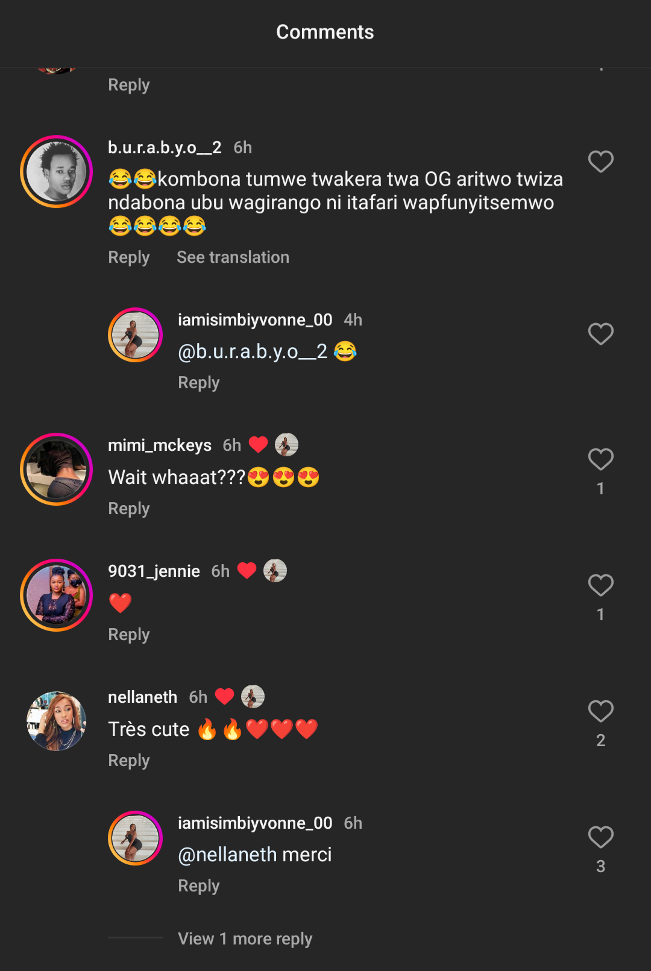Image resolution: width=651 pixels, height=971 pixels.
Task: Tap heart on 9031_jennie's comment
Action: pyautogui.click(x=600, y=586)
